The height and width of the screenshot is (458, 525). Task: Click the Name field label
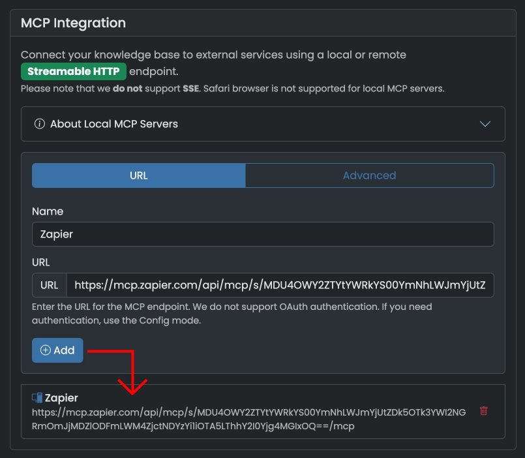(x=48, y=211)
